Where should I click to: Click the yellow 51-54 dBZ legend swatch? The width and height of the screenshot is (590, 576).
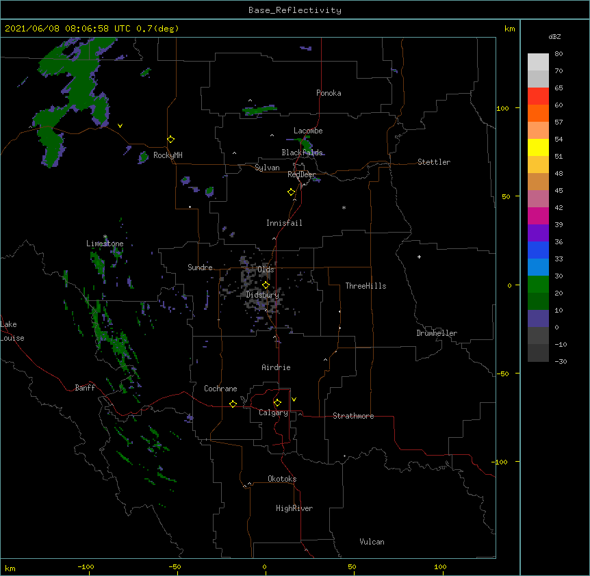pyautogui.click(x=538, y=147)
